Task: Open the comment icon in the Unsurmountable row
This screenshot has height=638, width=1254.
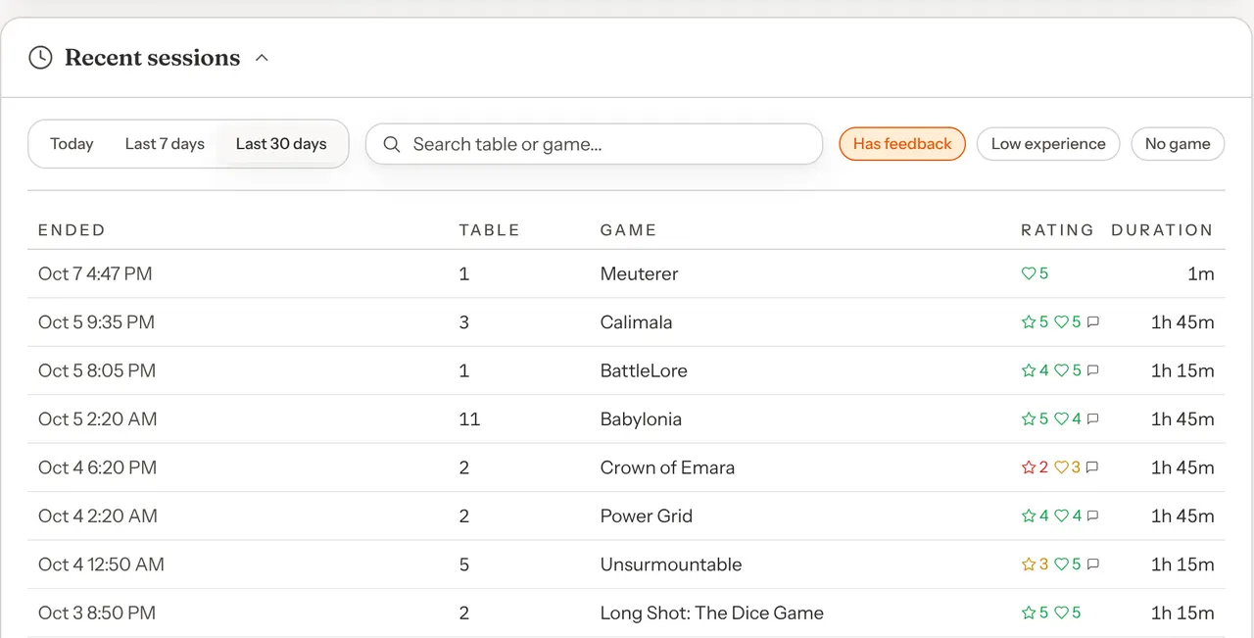Action: tap(1093, 564)
